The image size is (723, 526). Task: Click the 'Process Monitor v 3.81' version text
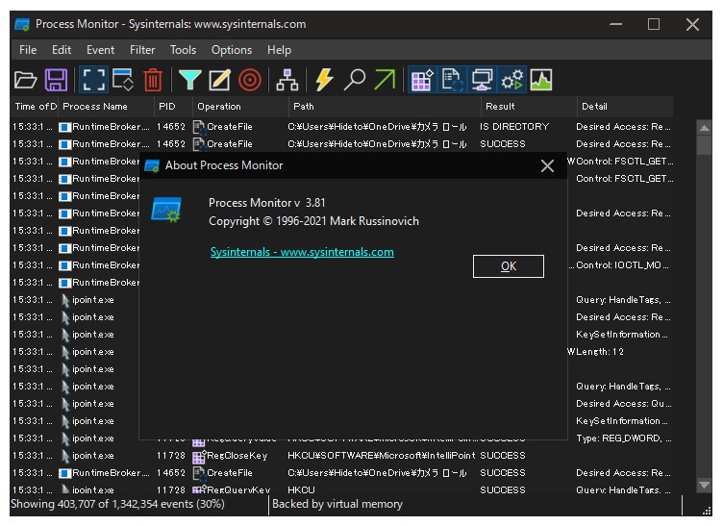[266, 202]
